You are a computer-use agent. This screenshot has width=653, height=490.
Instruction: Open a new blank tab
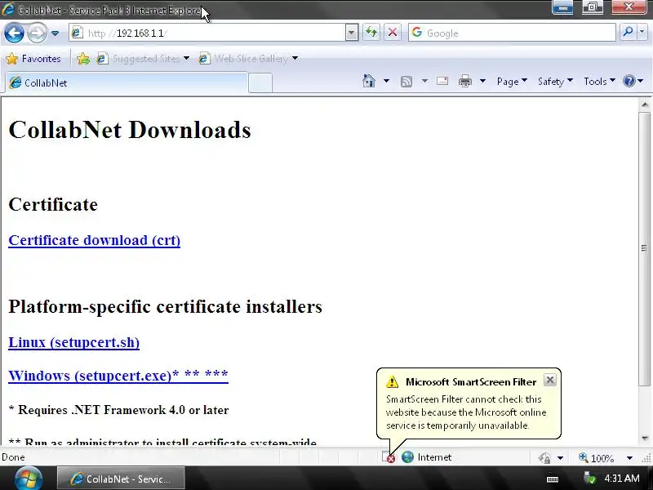pos(260,83)
